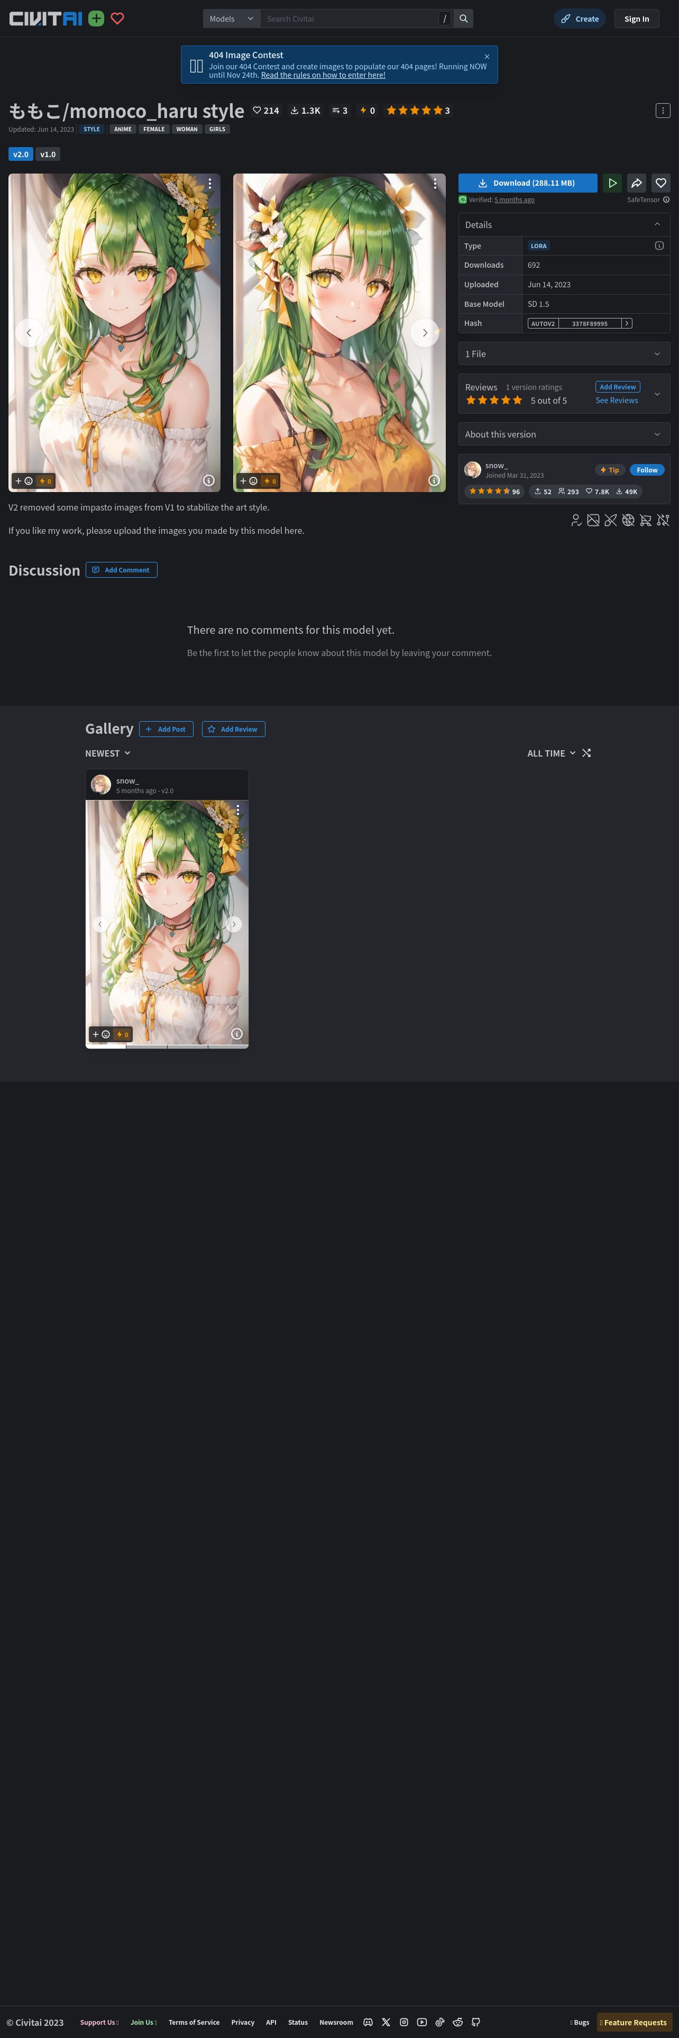Expand the Reviews section chevron

pyautogui.click(x=657, y=394)
